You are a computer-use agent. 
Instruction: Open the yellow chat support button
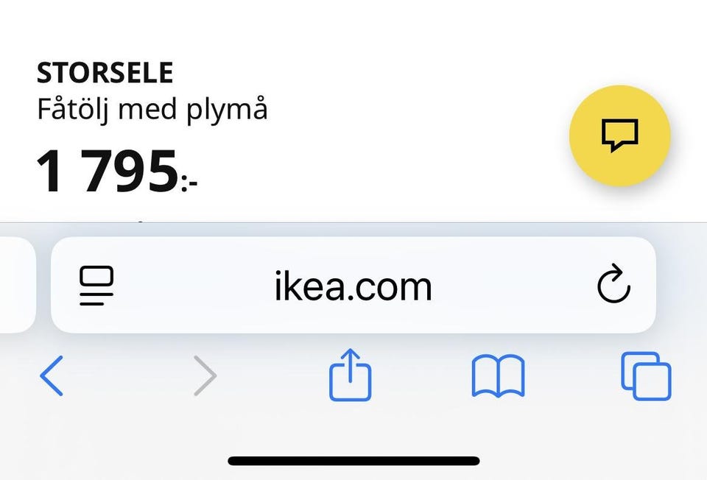click(619, 135)
